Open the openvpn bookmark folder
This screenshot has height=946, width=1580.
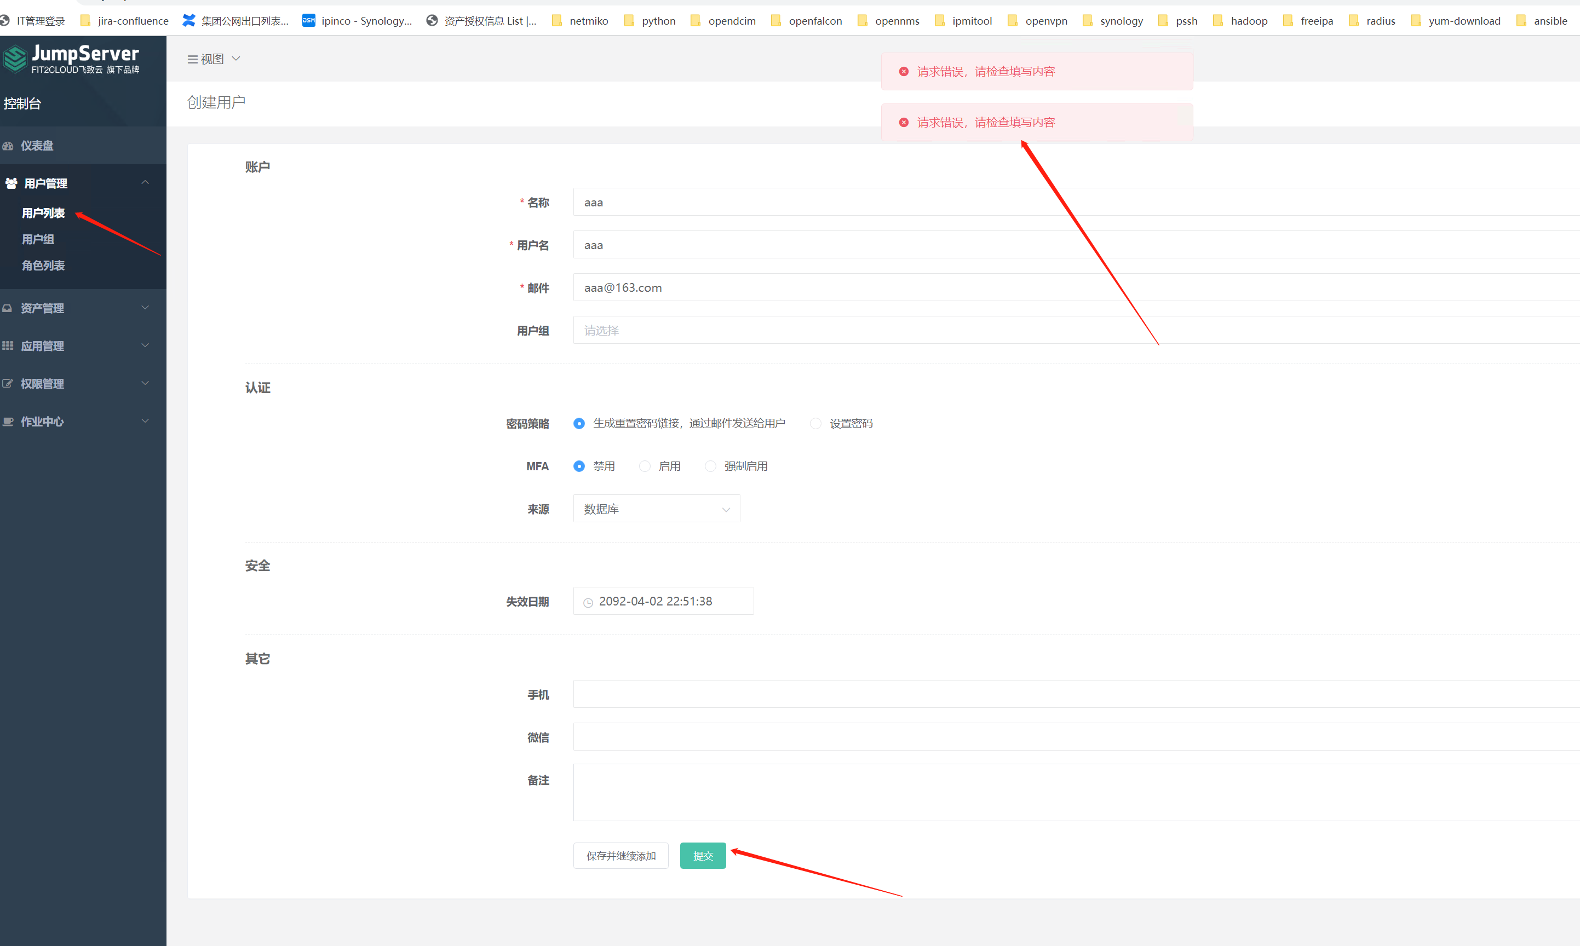(x=1037, y=21)
